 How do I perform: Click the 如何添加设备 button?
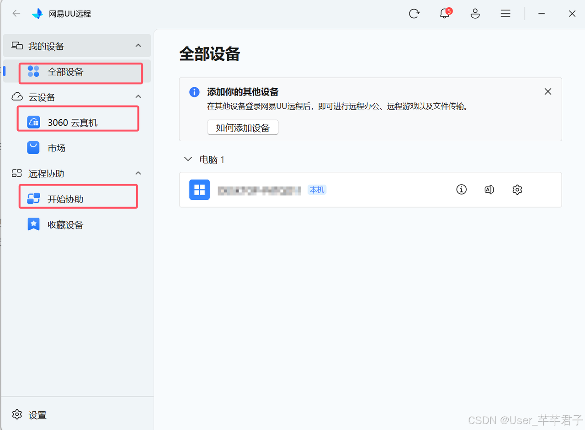pos(243,127)
